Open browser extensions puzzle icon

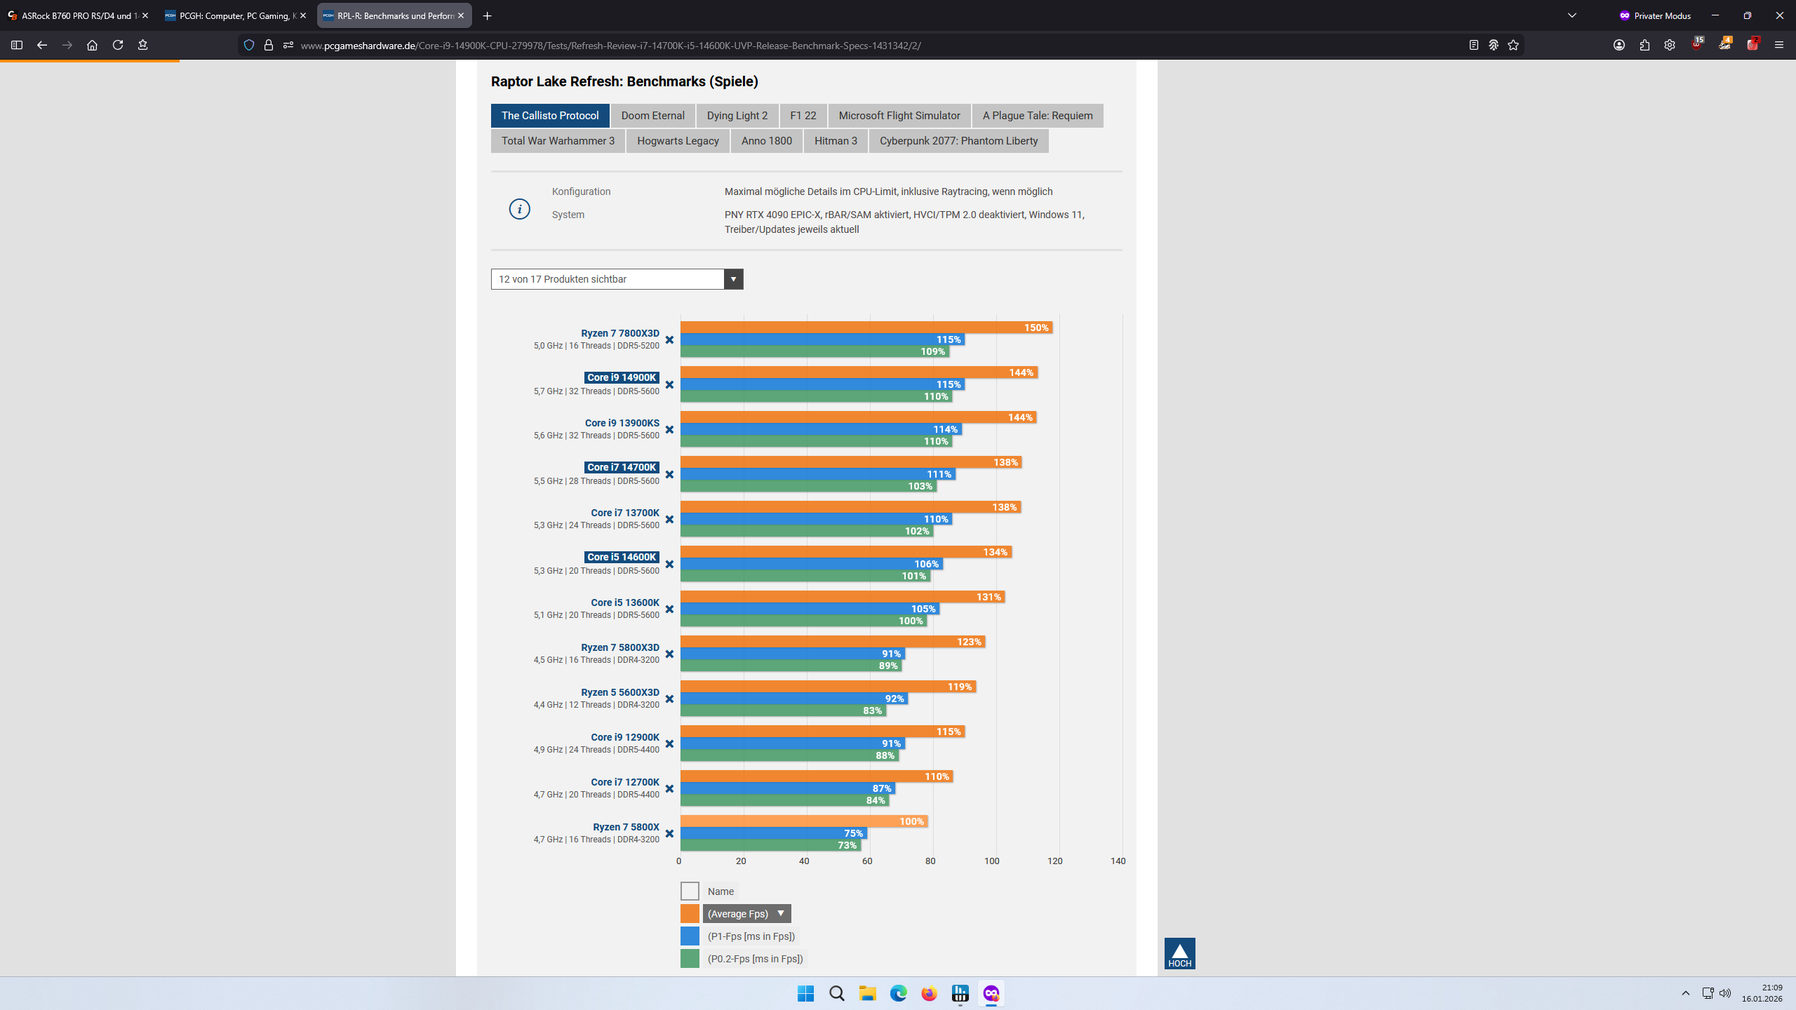(x=1644, y=45)
